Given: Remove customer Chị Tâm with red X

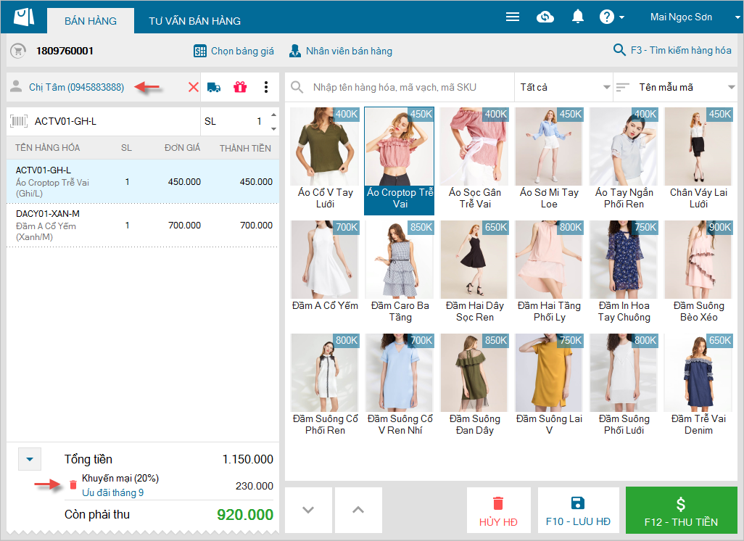Looking at the screenshot, I should tap(193, 87).
